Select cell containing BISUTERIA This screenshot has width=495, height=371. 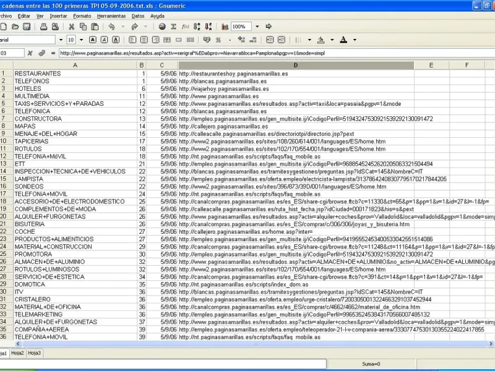click(x=75, y=224)
